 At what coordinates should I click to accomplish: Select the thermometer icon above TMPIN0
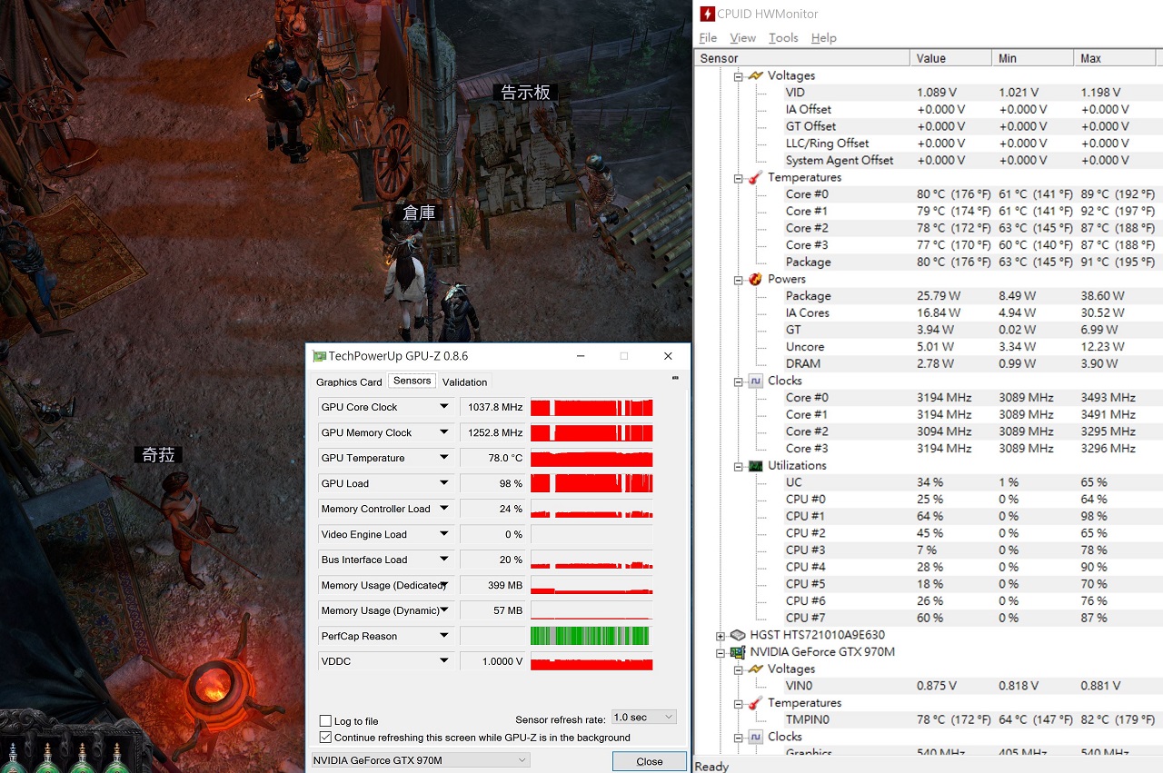point(755,703)
